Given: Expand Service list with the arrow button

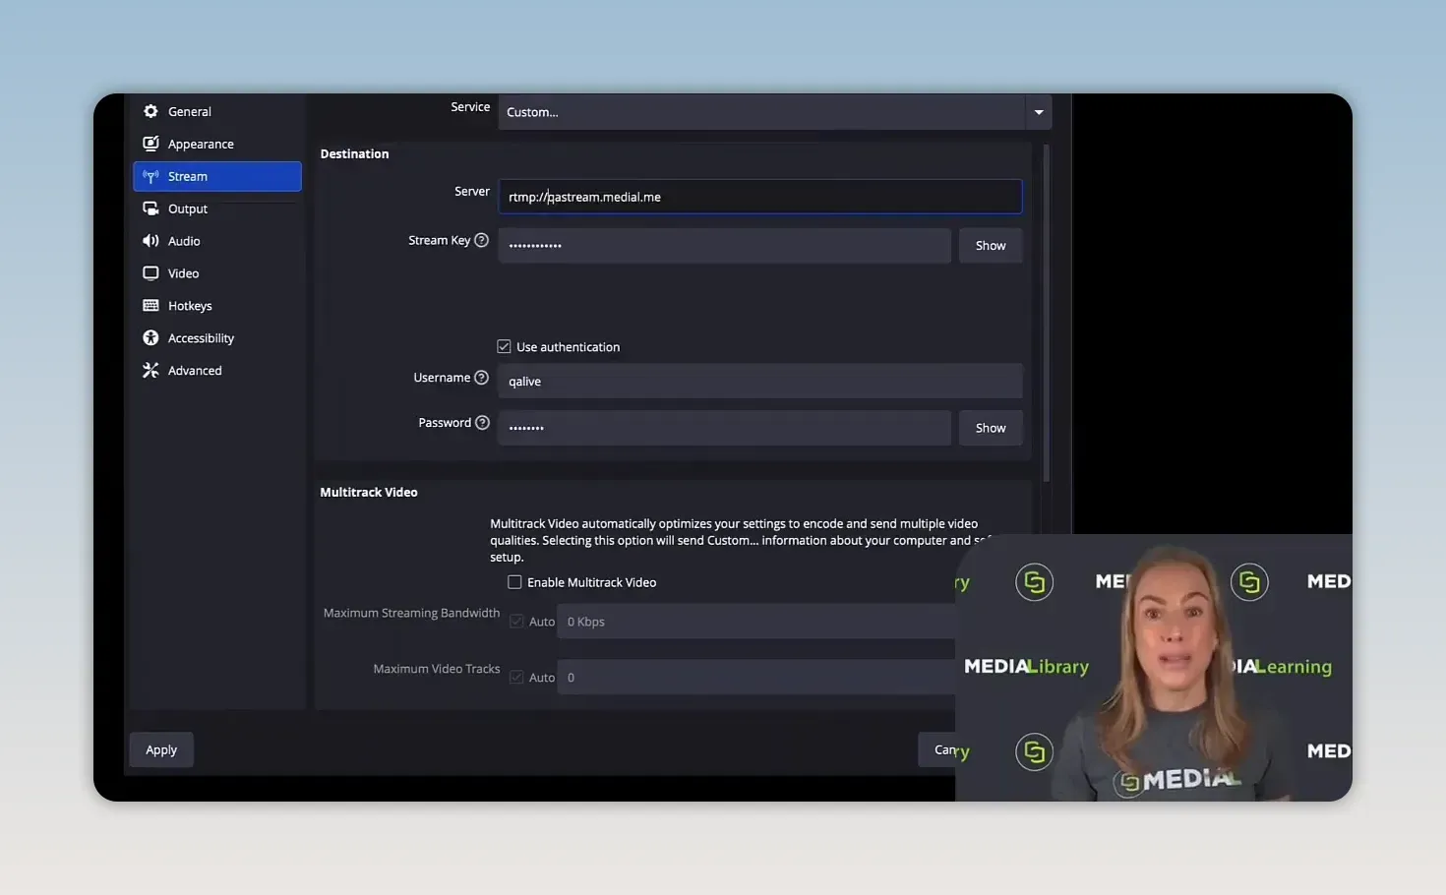Looking at the screenshot, I should coord(1039,112).
